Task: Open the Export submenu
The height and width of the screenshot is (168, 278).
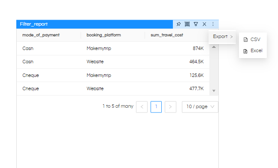Action: pos(222,37)
